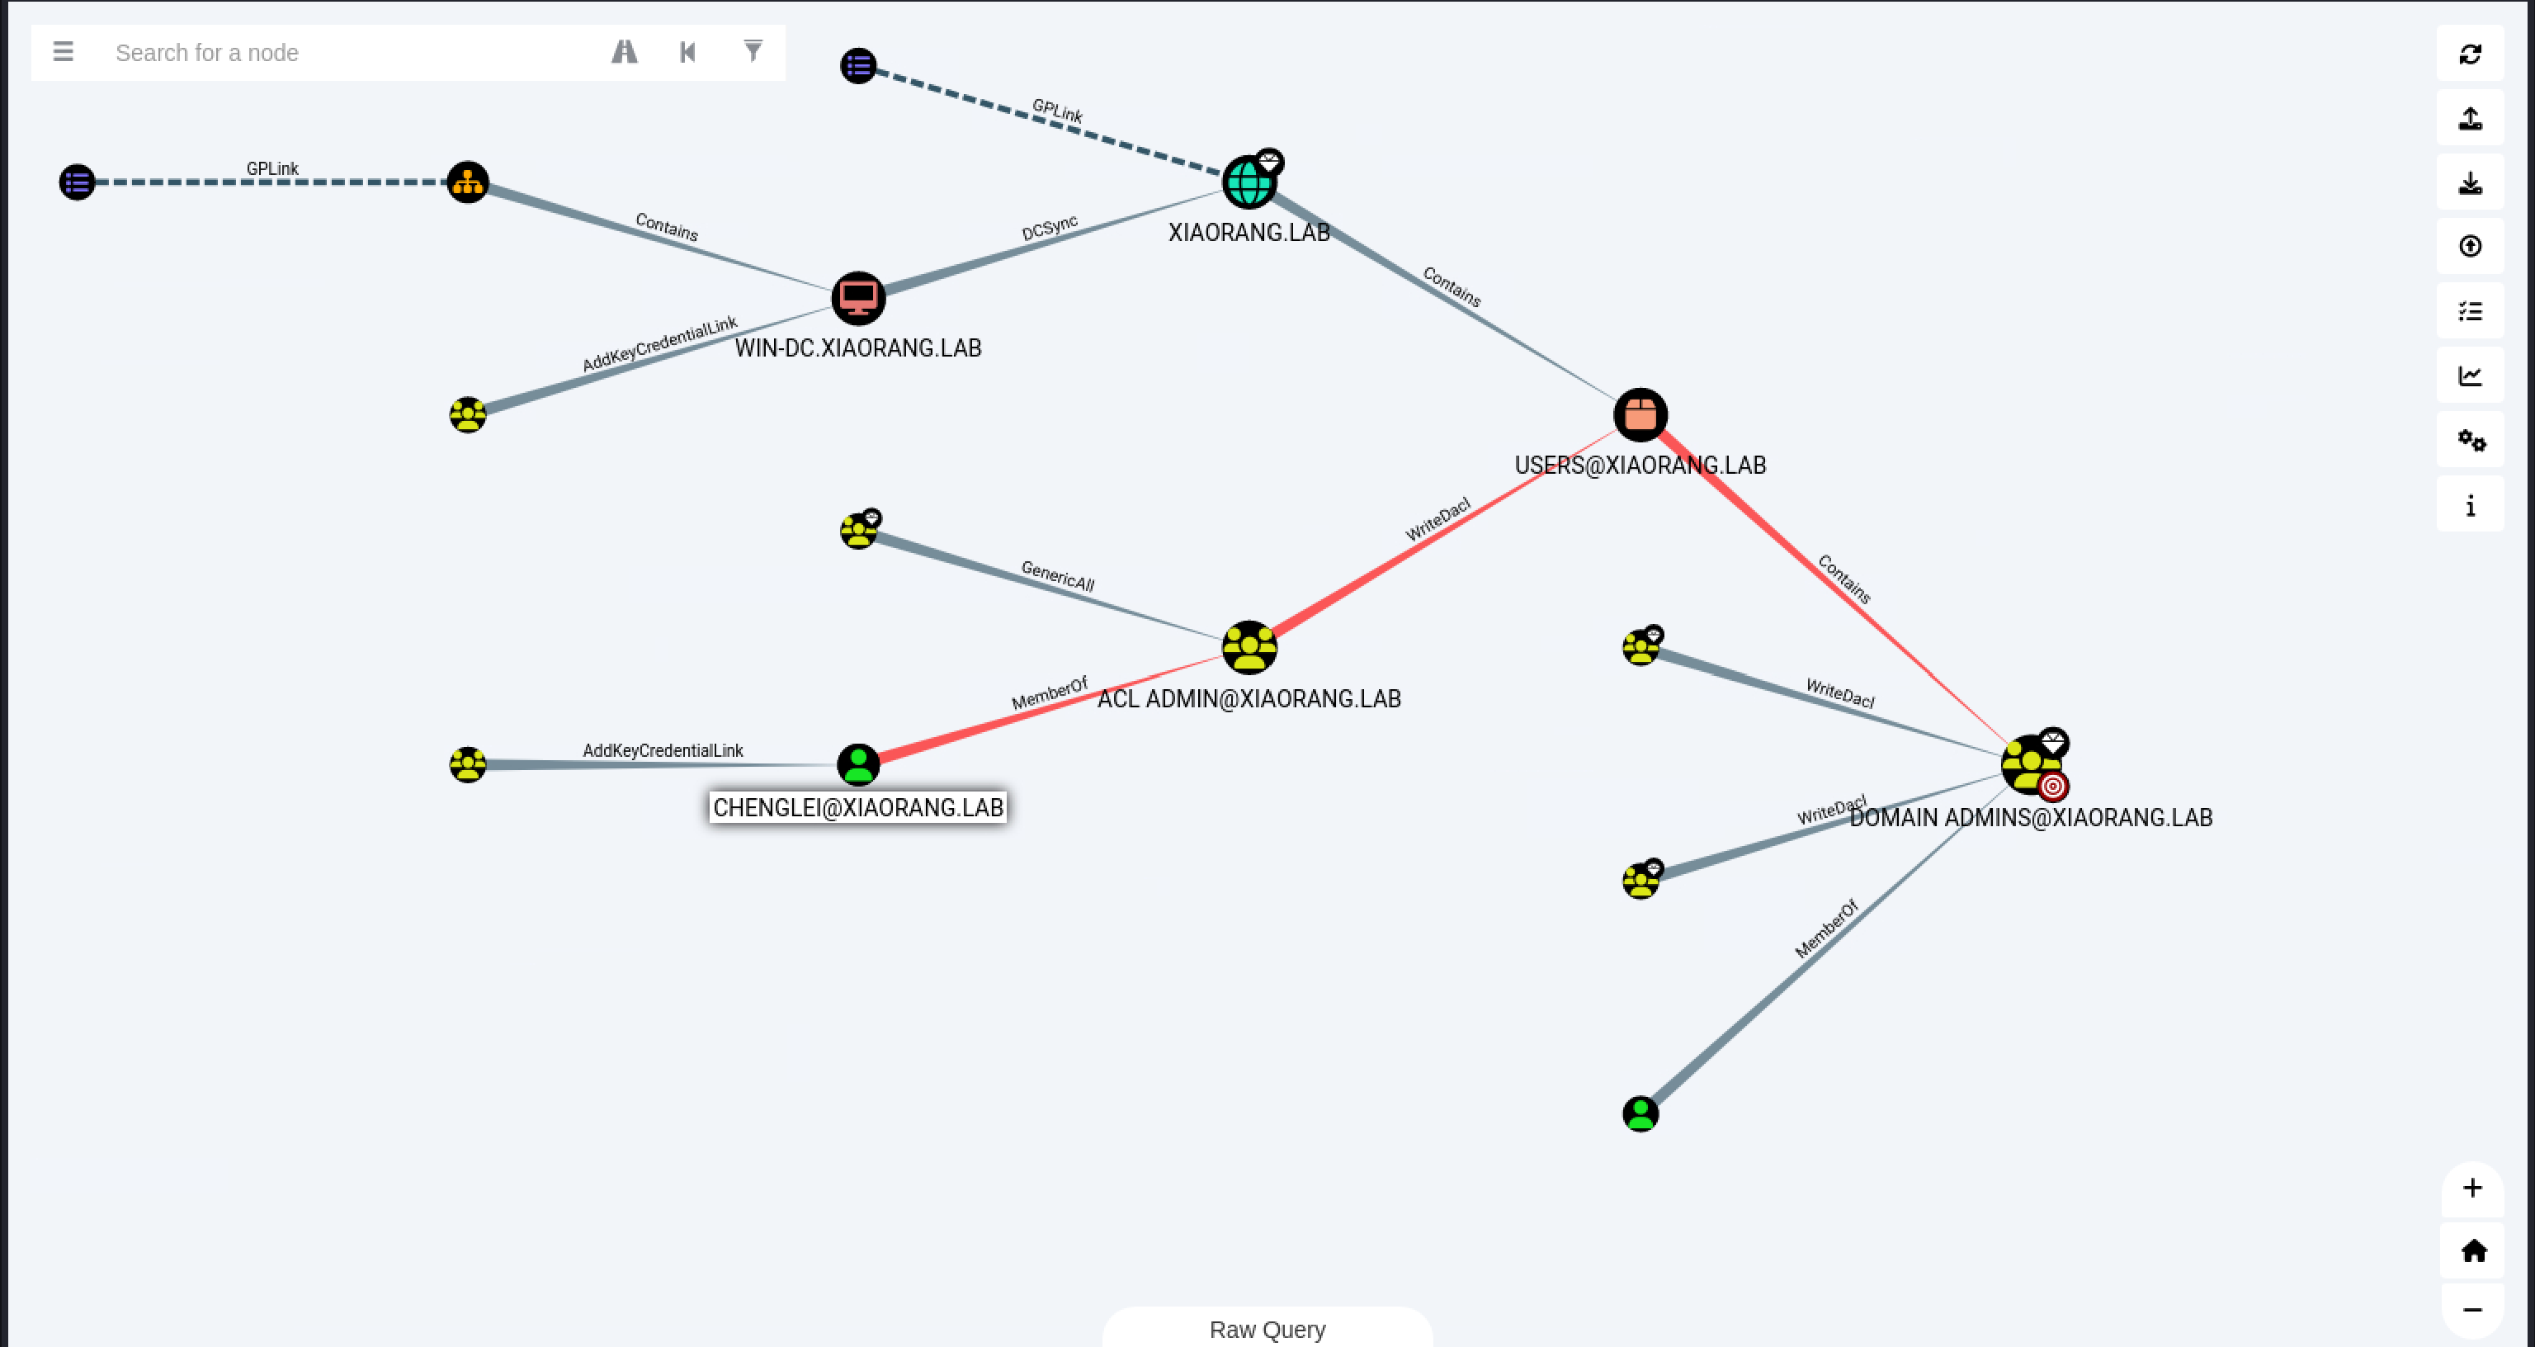Click the WIN-DC.XIAORANG.LAB computer node
The width and height of the screenshot is (2535, 1347).
coord(858,297)
